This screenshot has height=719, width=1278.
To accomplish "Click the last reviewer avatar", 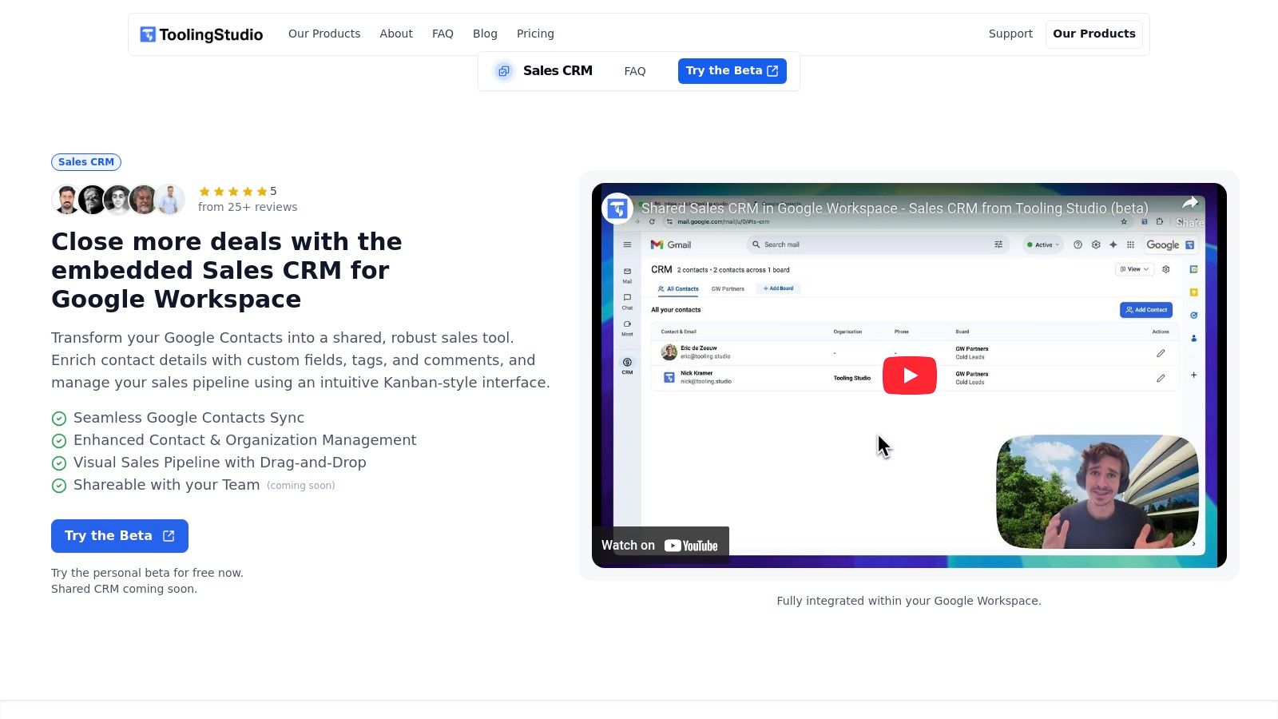I will (x=169, y=199).
